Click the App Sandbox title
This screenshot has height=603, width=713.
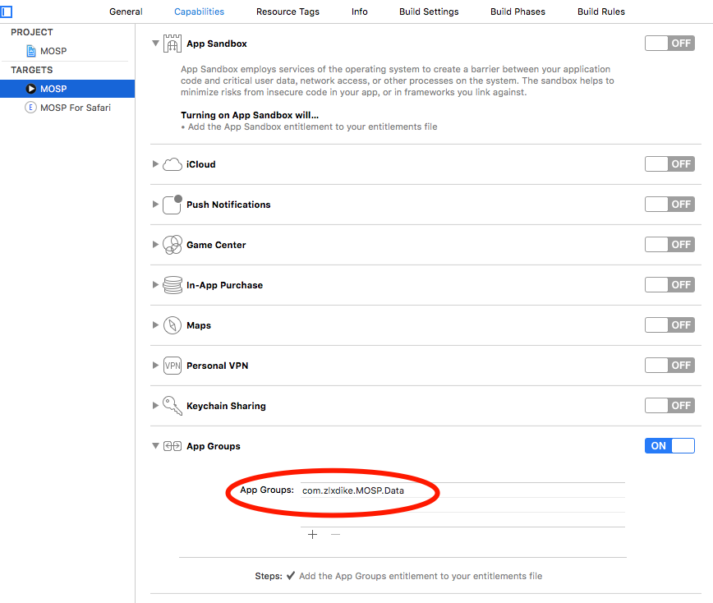(217, 44)
